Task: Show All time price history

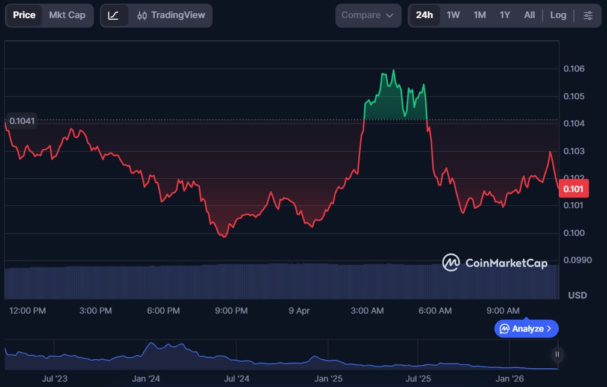Action: coord(529,15)
